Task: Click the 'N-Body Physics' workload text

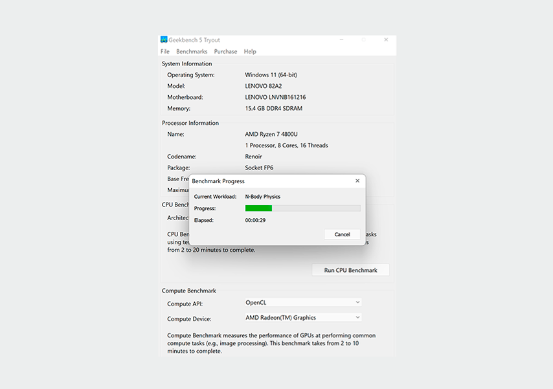Action: pos(263,197)
